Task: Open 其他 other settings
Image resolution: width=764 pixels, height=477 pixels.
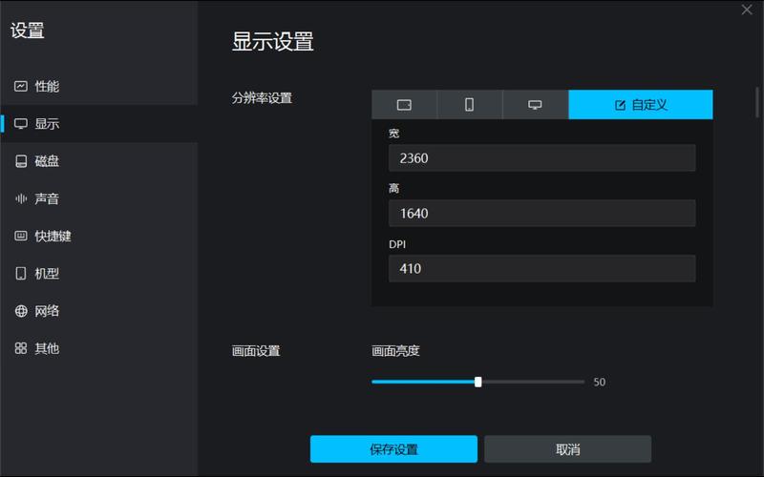Action: pos(99,348)
